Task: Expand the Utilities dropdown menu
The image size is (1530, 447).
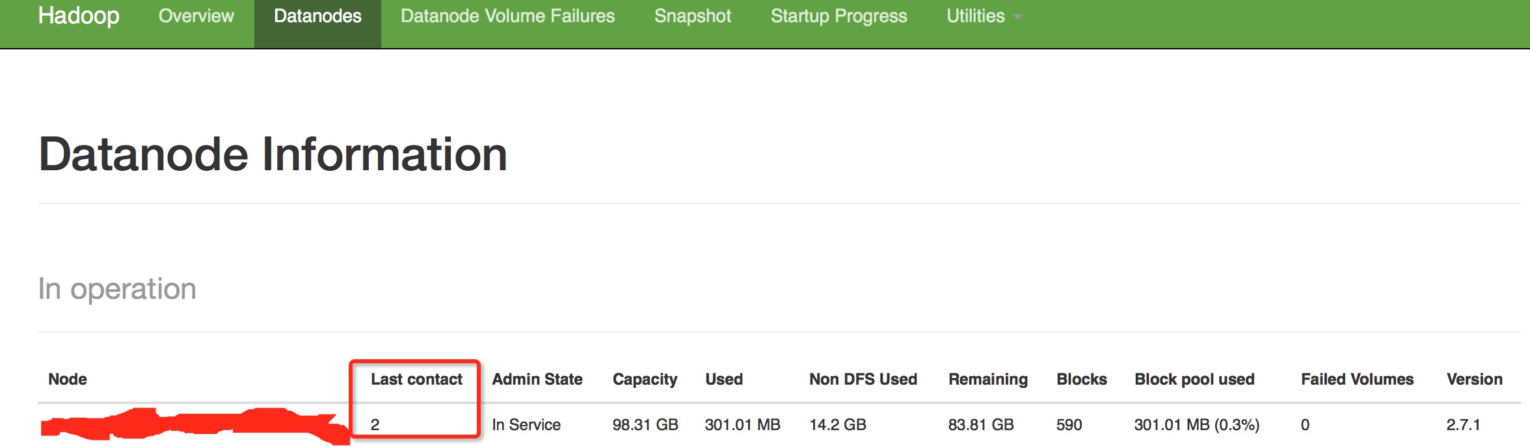Action: 984,16
